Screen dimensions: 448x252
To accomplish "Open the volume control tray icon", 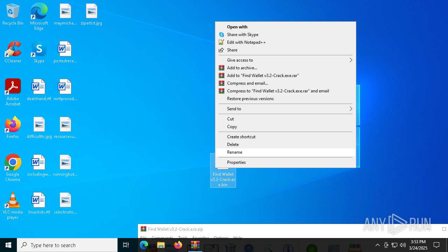I will (x=402, y=245).
